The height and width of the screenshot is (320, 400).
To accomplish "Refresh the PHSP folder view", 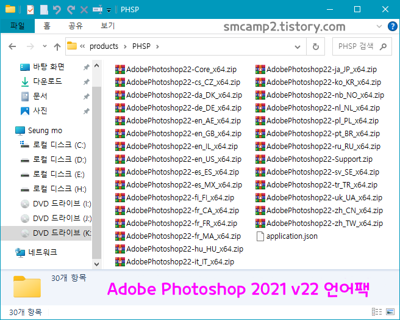I will pos(316,46).
